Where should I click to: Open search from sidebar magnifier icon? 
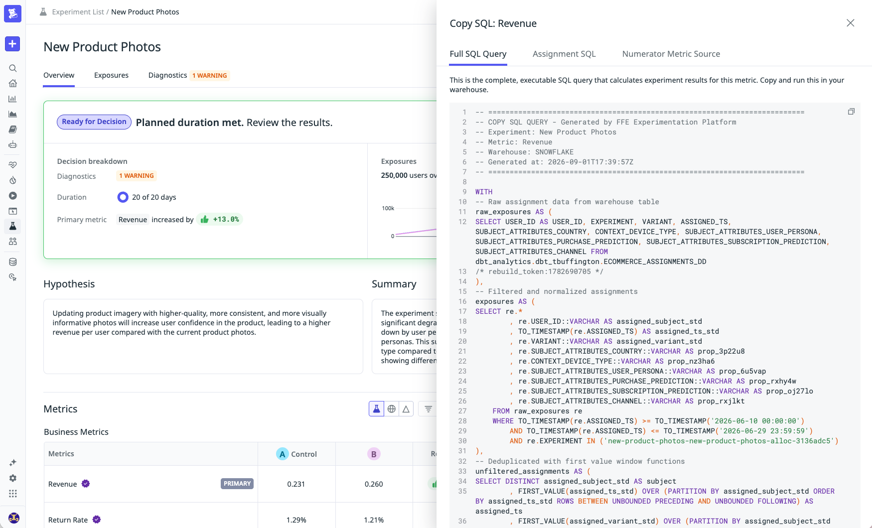(x=13, y=68)
